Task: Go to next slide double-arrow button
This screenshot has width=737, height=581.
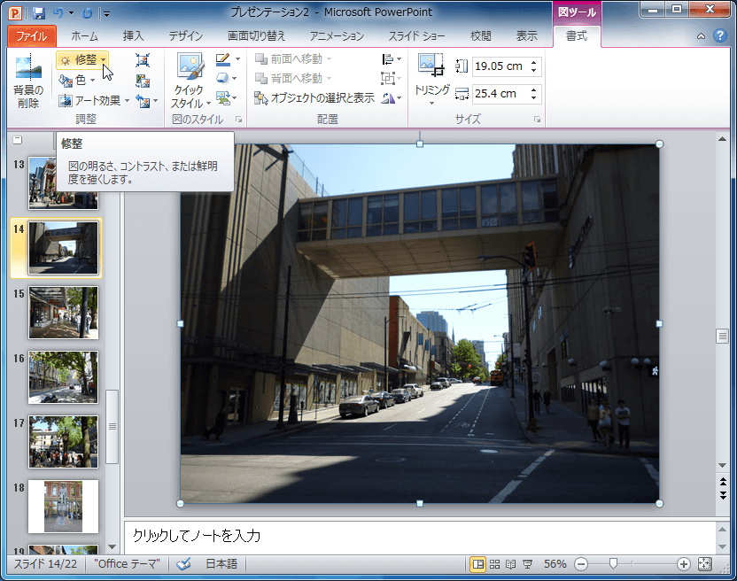Action: click(723, 495)
